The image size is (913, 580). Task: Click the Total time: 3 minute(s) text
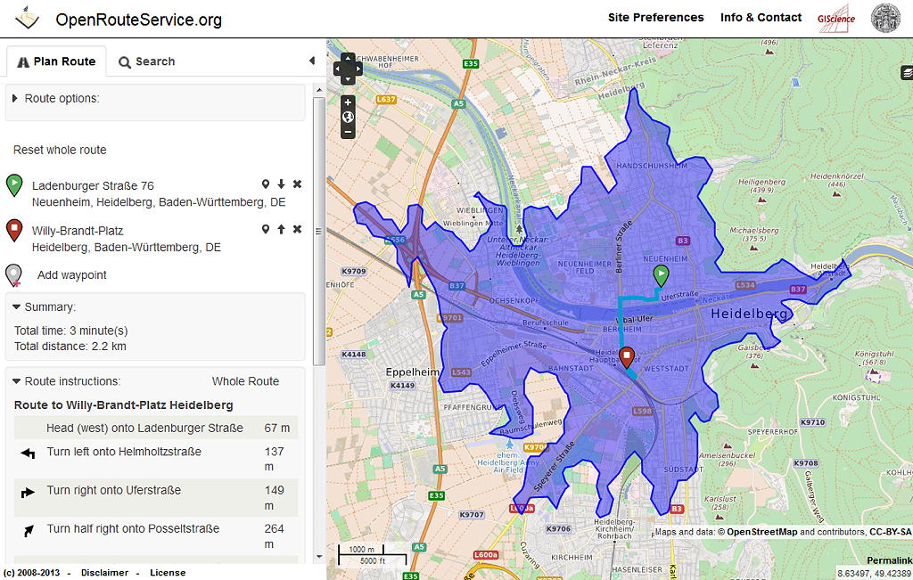(71, 331)
